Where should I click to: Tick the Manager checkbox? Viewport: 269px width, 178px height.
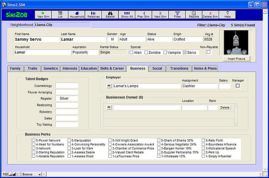(x=237, y=86)
